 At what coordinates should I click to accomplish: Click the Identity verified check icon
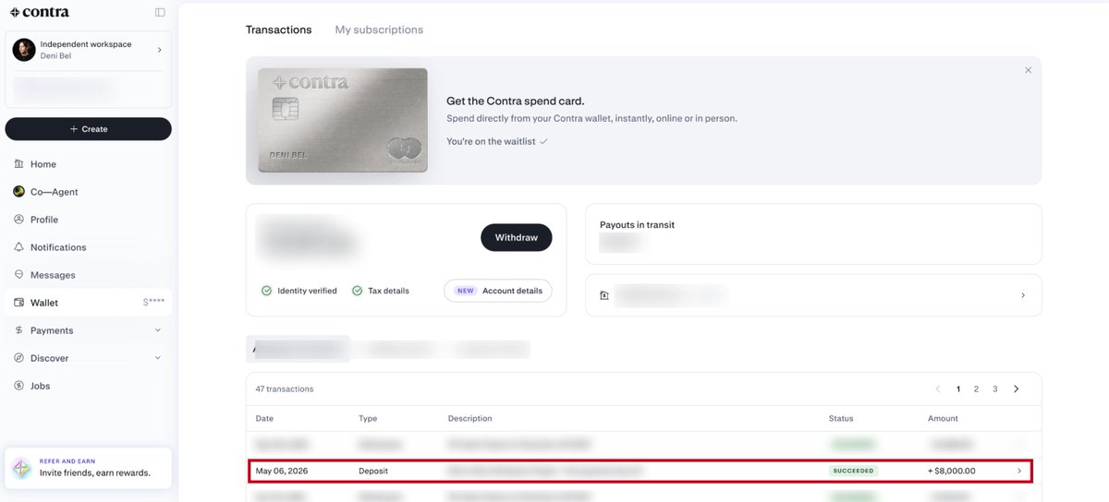click(267, 291)
